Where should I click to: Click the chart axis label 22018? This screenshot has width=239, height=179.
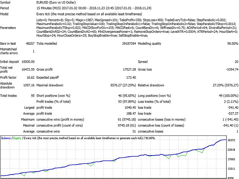click(x=231, y=150)
